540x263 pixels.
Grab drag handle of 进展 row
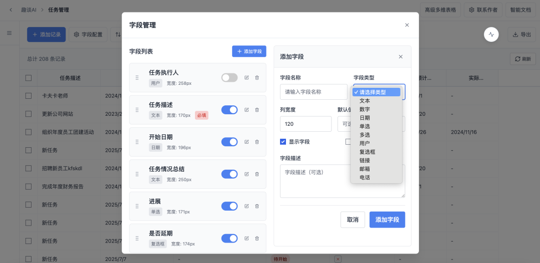(x=137, y=206)
